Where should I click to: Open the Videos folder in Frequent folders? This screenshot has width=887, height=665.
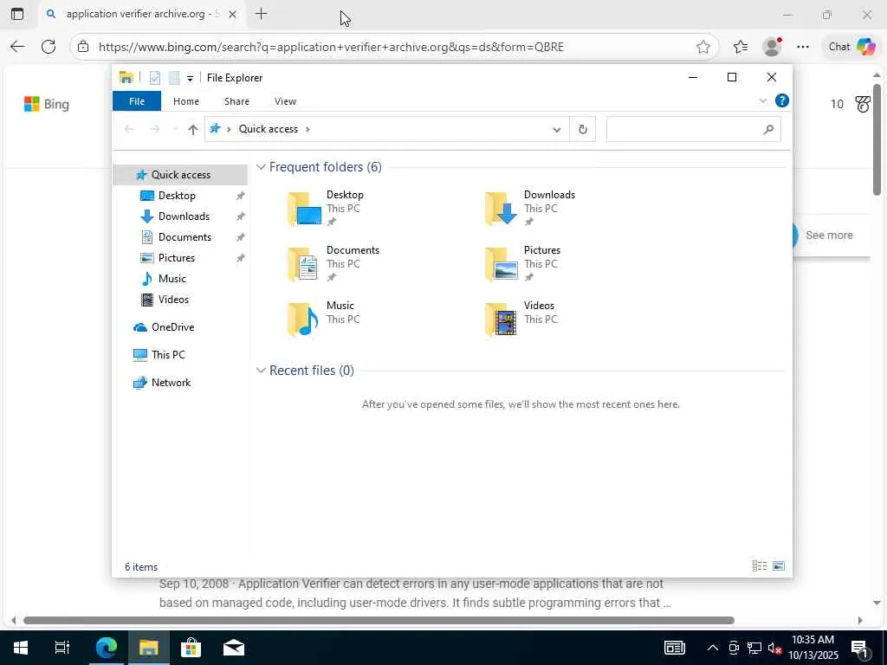[521, 319]
